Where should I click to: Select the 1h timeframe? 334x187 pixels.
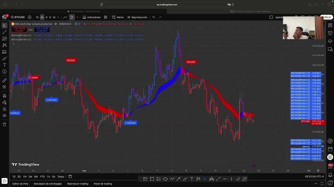coord(37,17)
